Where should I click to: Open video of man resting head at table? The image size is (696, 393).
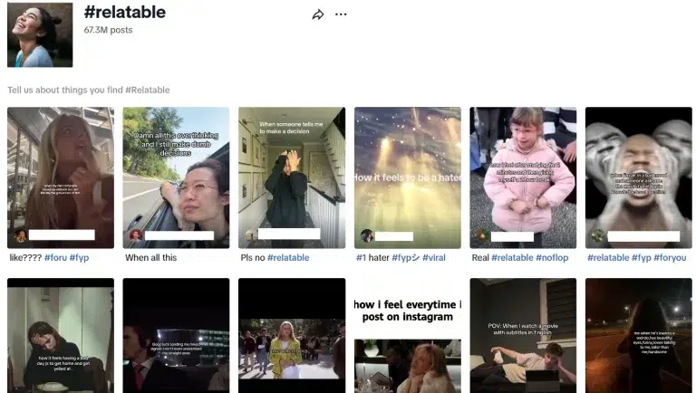click(x=61, y=336)
